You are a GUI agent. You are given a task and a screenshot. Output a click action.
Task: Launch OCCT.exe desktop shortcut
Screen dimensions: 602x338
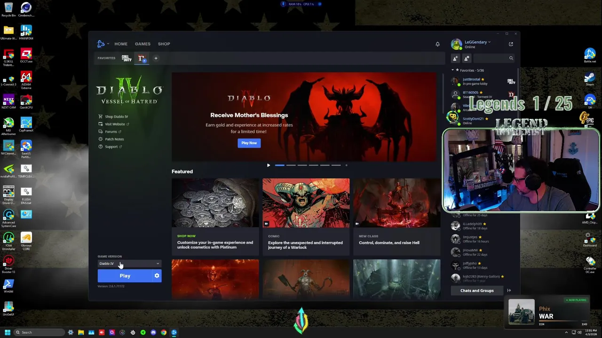coord(26,55)
